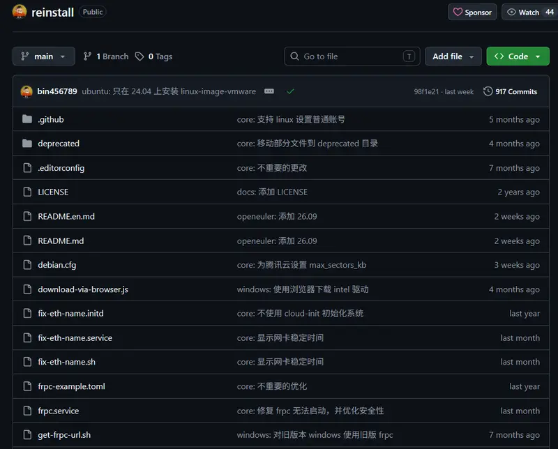Open commit message 为腾讯云设置 max_sectors_kb

tap(301, 265)
